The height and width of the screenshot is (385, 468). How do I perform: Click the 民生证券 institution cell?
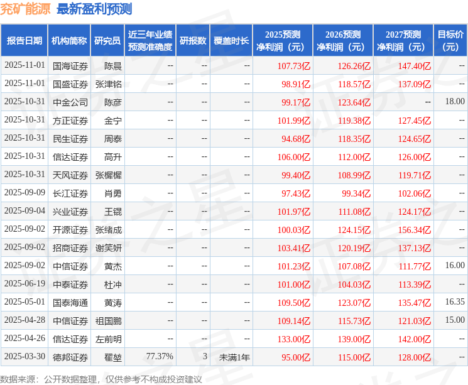point(70,139)
